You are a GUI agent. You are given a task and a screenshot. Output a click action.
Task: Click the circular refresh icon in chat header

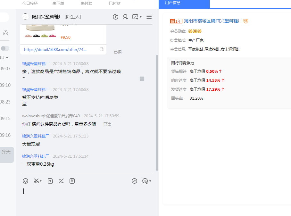tap(116, 17)
